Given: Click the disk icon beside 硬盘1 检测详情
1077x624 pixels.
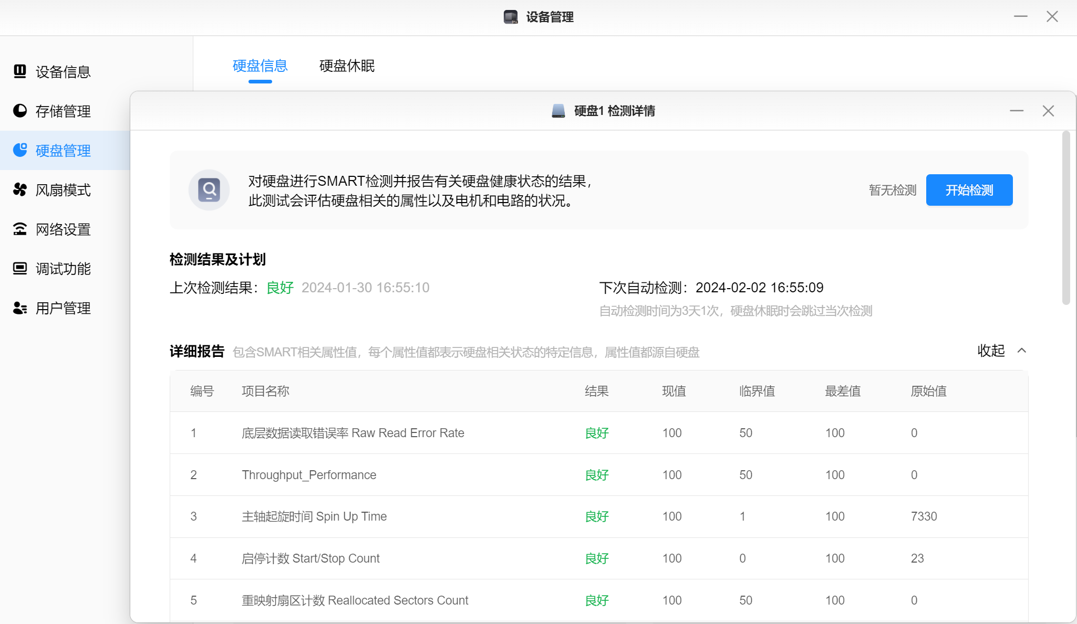Looking at the screenshot, I should [558, 111].
